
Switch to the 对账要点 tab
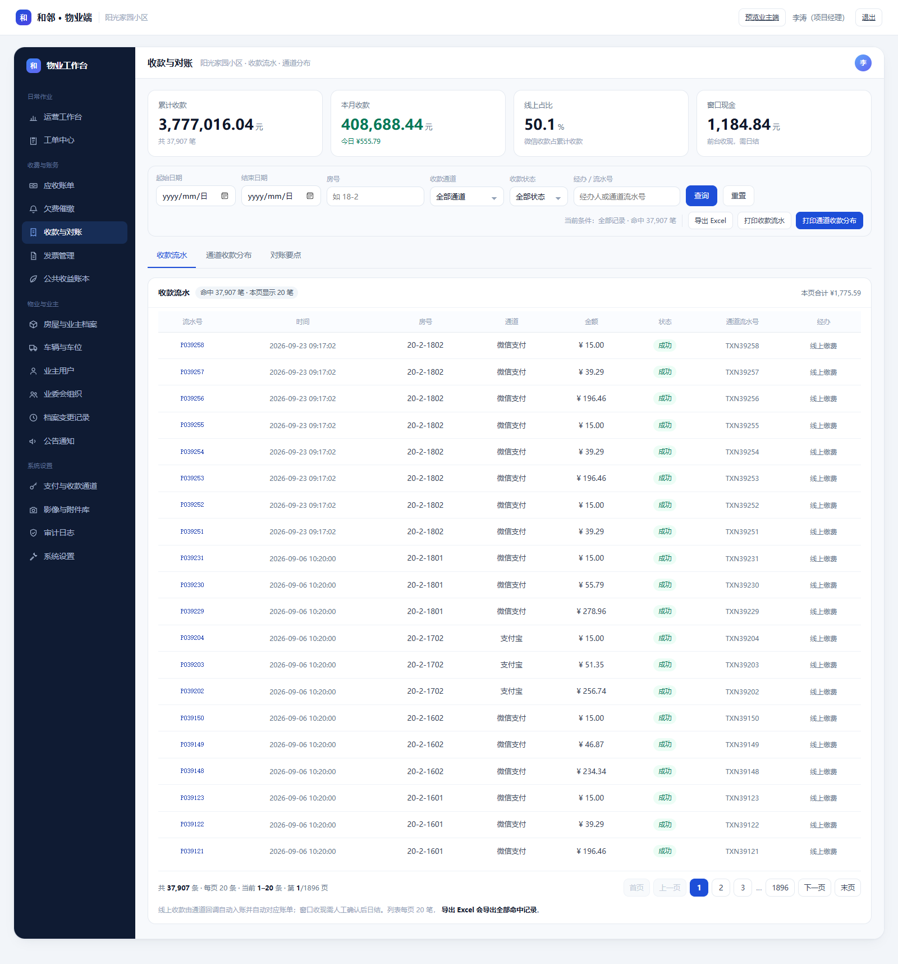(x=286, y=255)
